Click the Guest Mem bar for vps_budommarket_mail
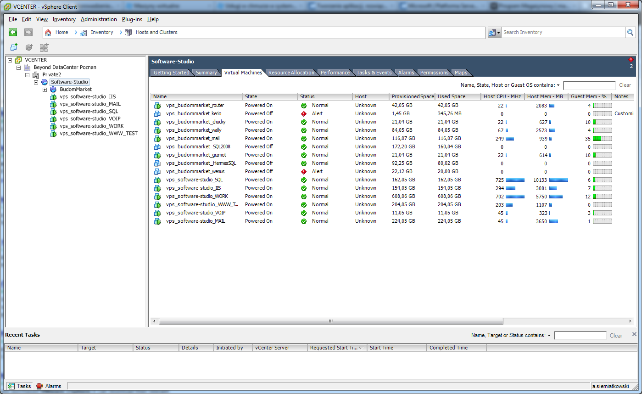The image size is (642, 394). [x=602, y=138]
